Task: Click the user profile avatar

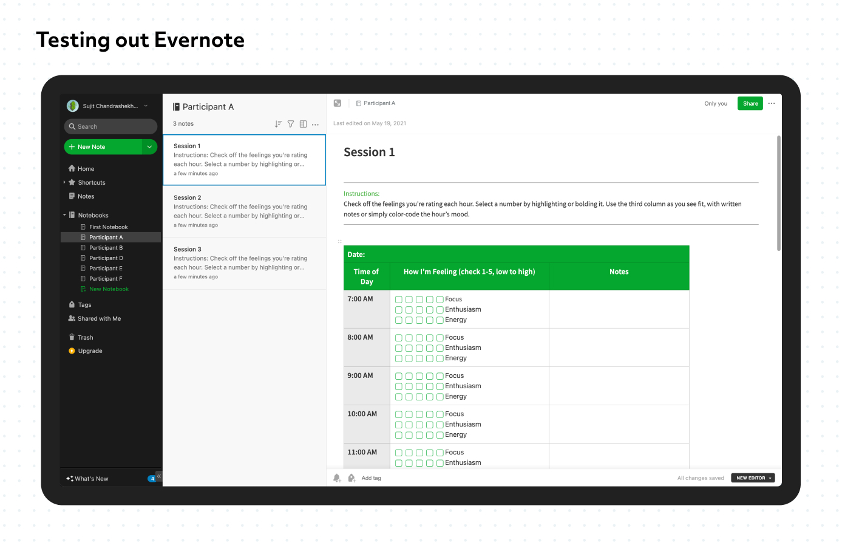Action: [73, 106]
